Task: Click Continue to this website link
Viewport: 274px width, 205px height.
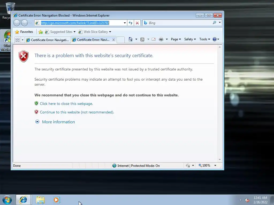Action: 77,112
